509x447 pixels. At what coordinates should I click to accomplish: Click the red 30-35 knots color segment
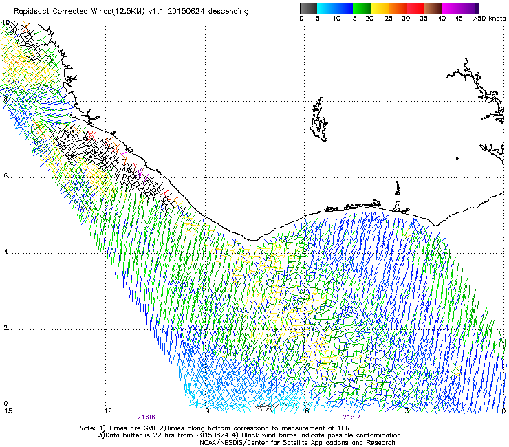(415, 8)
